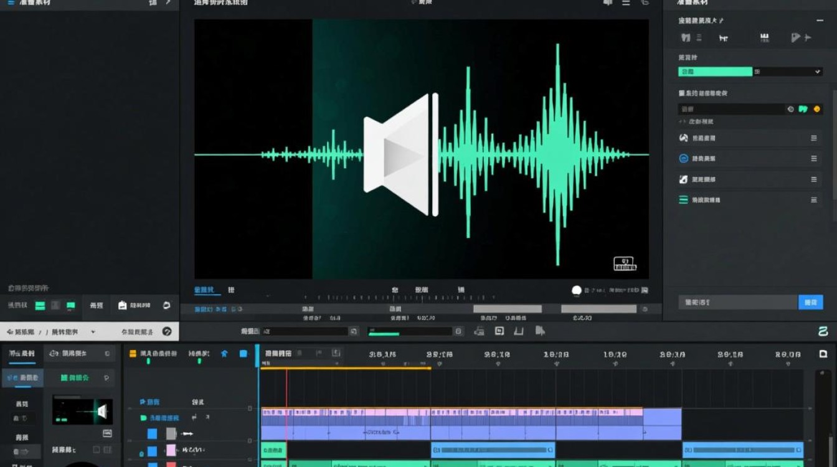Select the short green clip at timeline start
Screen dimensions: 837x467
[x=273, y=450]
